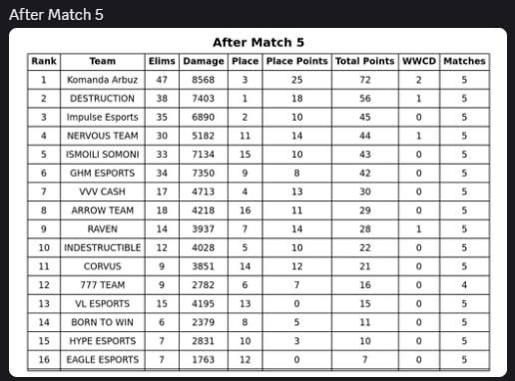Screen dimensions: 515x381
Task: Click the INDESTRUCTIBLE team name
Action: tap(103, 247)
